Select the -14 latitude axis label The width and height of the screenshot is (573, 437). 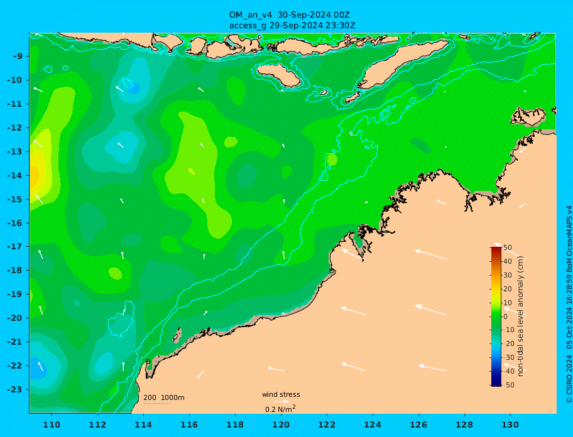tap(15, 176)
